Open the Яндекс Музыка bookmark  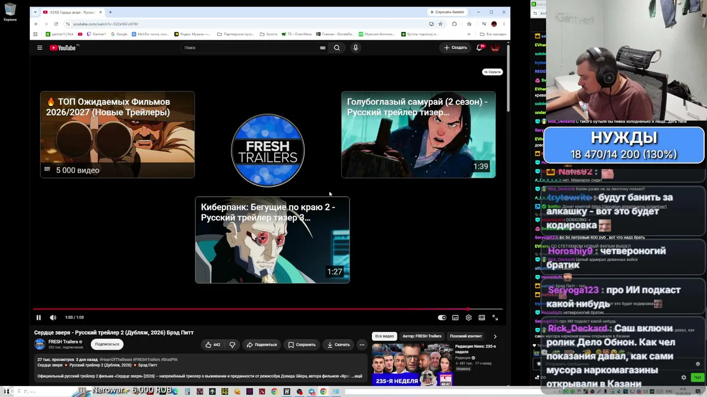(192, 34)
